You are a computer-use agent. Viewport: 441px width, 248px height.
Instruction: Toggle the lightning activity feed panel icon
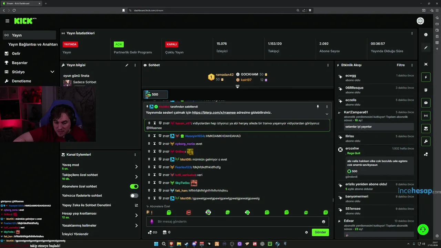pyautogui.click(x=426, y=77)
